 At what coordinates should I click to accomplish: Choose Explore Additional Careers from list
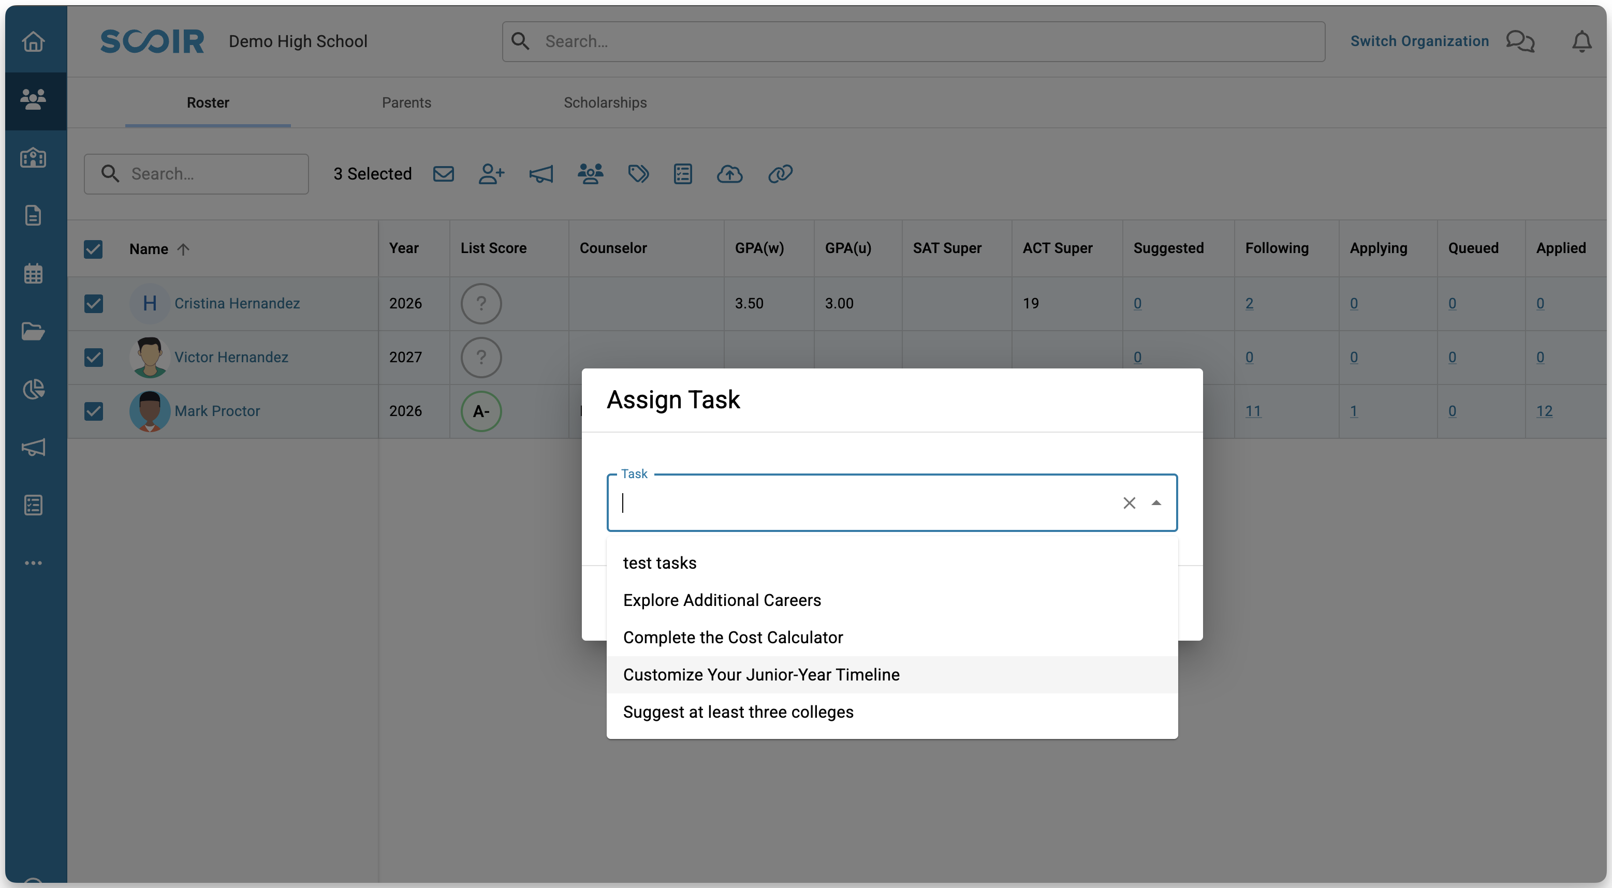pyautogui.click(x=722, y=600)
